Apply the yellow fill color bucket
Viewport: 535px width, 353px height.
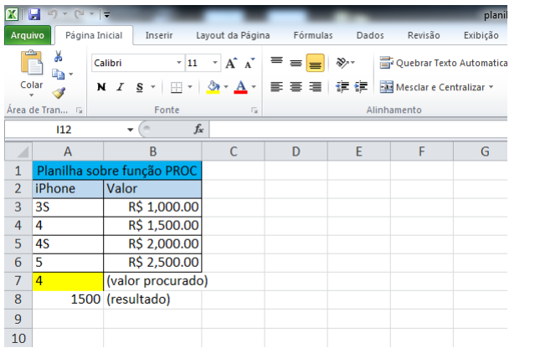click(x=213, y=87)
